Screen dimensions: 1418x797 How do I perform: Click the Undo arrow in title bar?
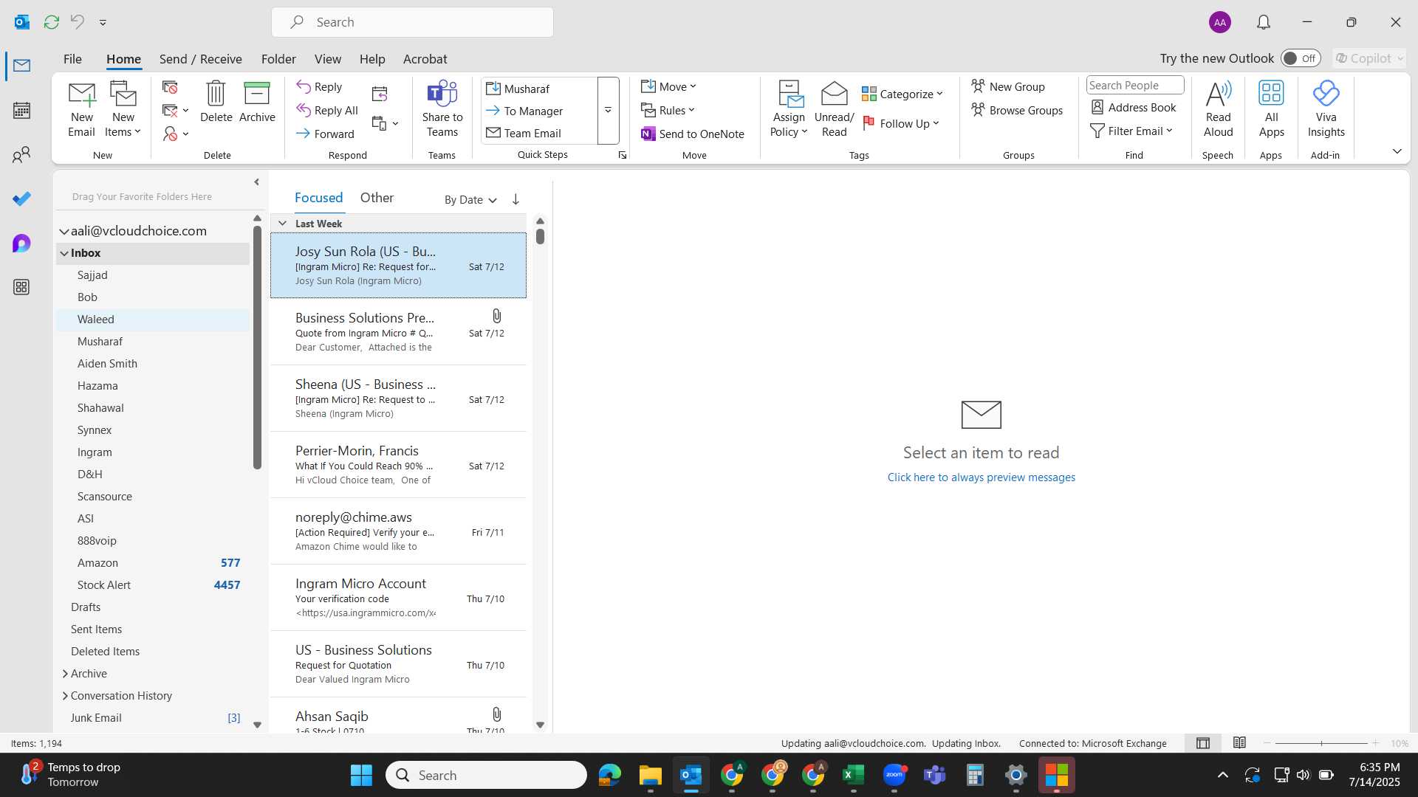(77, 22)
